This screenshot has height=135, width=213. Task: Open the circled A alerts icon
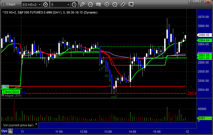115,4
